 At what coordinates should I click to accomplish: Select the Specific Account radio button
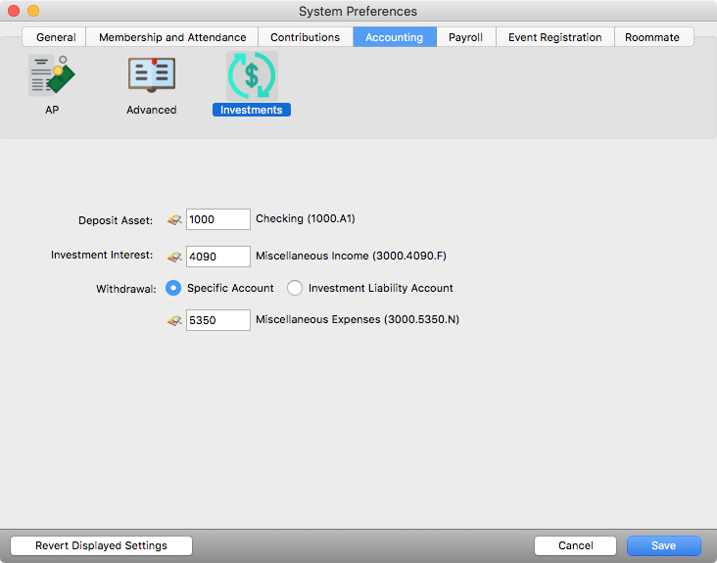tap(173, 288)
